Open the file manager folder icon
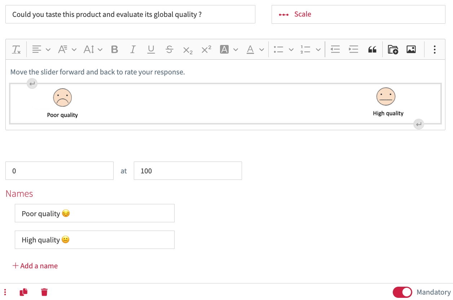 point(393,50)
